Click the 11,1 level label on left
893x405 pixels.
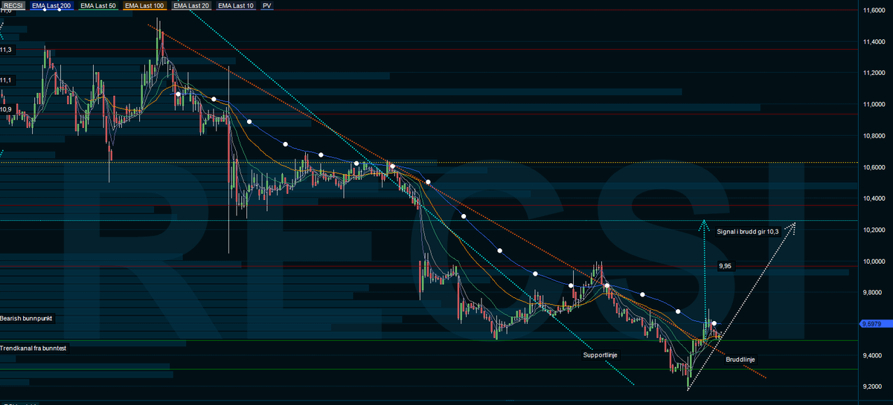pos(6,80)
